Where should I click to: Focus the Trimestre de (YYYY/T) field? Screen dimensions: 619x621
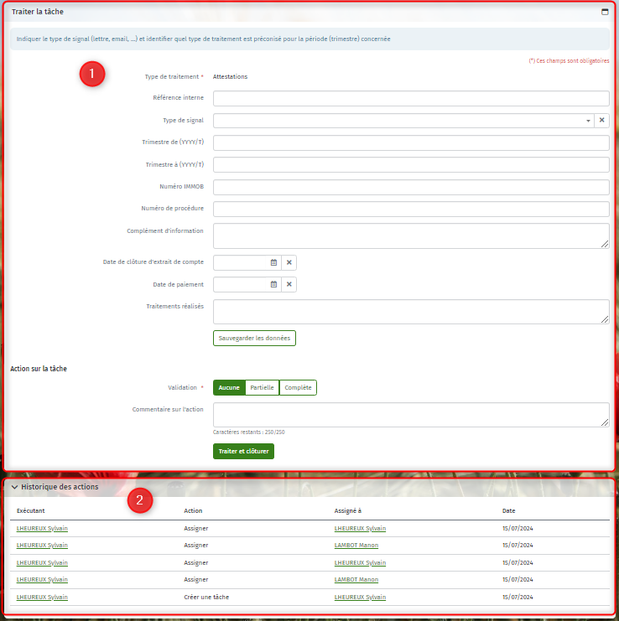411,142
